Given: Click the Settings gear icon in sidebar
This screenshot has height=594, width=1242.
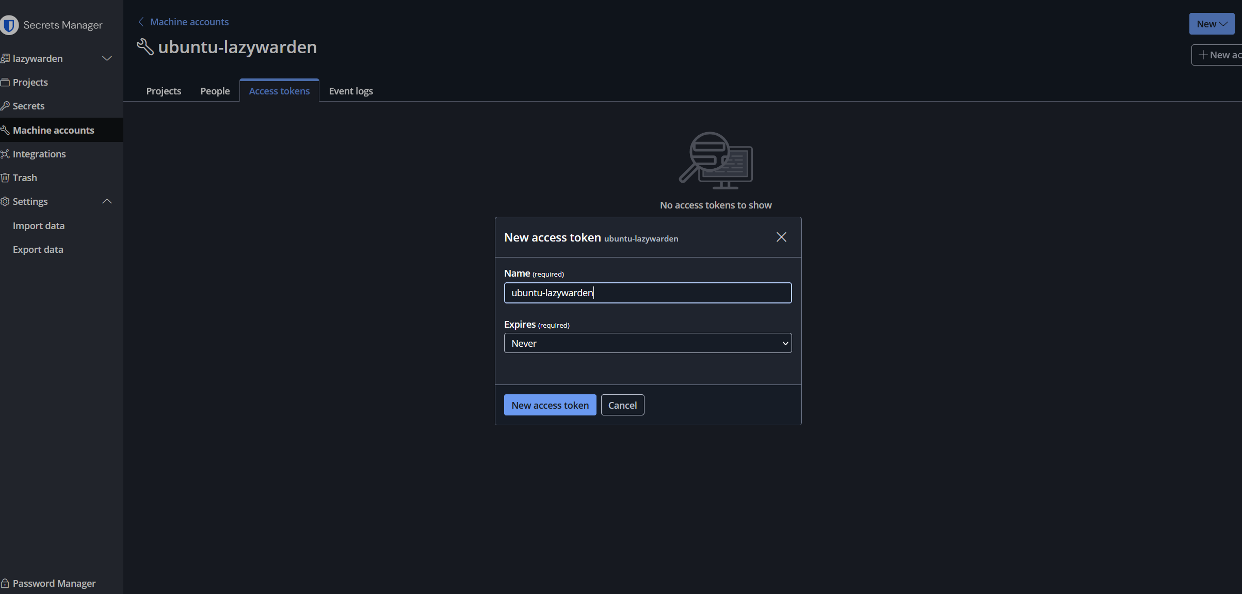Looking at the screenshot, I should [5, 201].
